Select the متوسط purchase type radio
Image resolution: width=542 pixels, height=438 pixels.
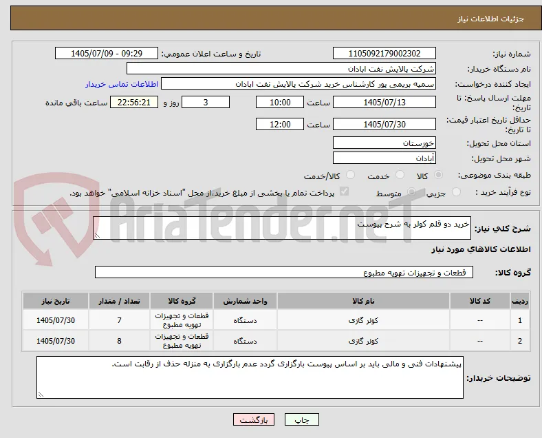click(411, 191)
